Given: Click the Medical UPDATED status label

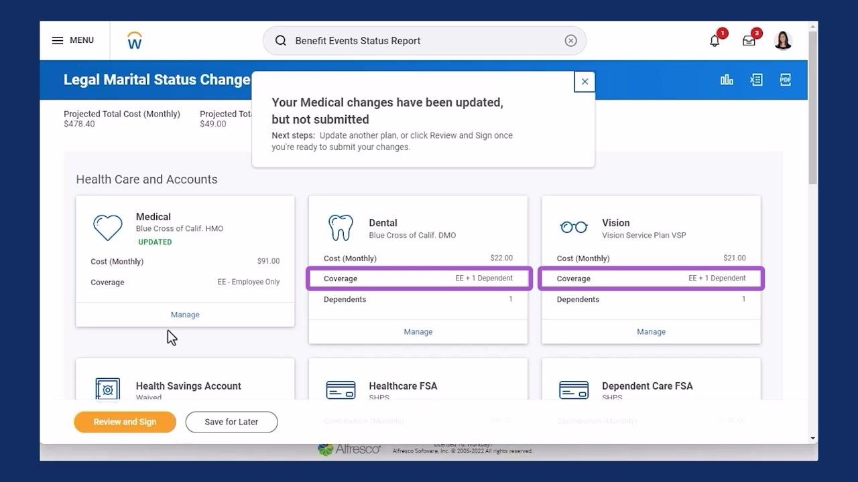Looking at the screenshot, I should click(x=155, y=242).
